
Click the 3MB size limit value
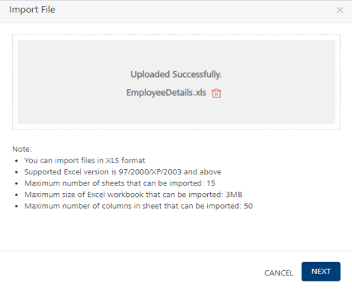[234, 195]
